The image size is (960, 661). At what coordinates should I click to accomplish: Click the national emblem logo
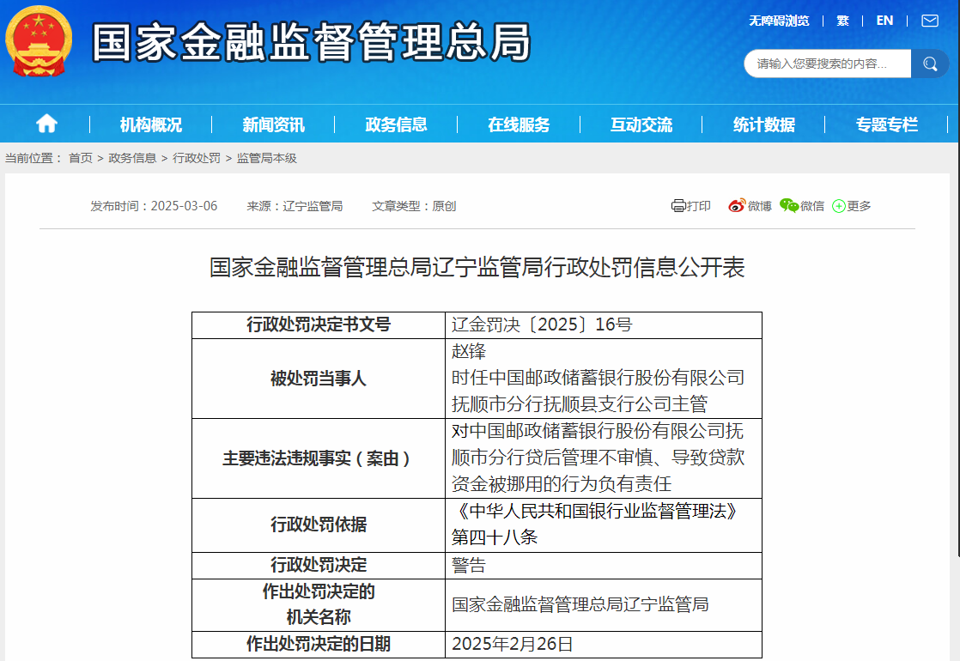(x=39, y=41)
